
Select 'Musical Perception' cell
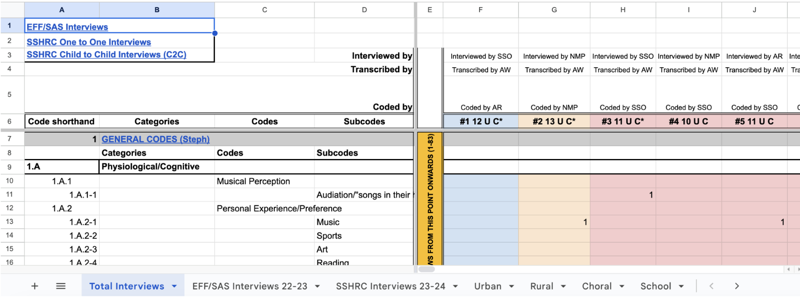tap(264, 181)
